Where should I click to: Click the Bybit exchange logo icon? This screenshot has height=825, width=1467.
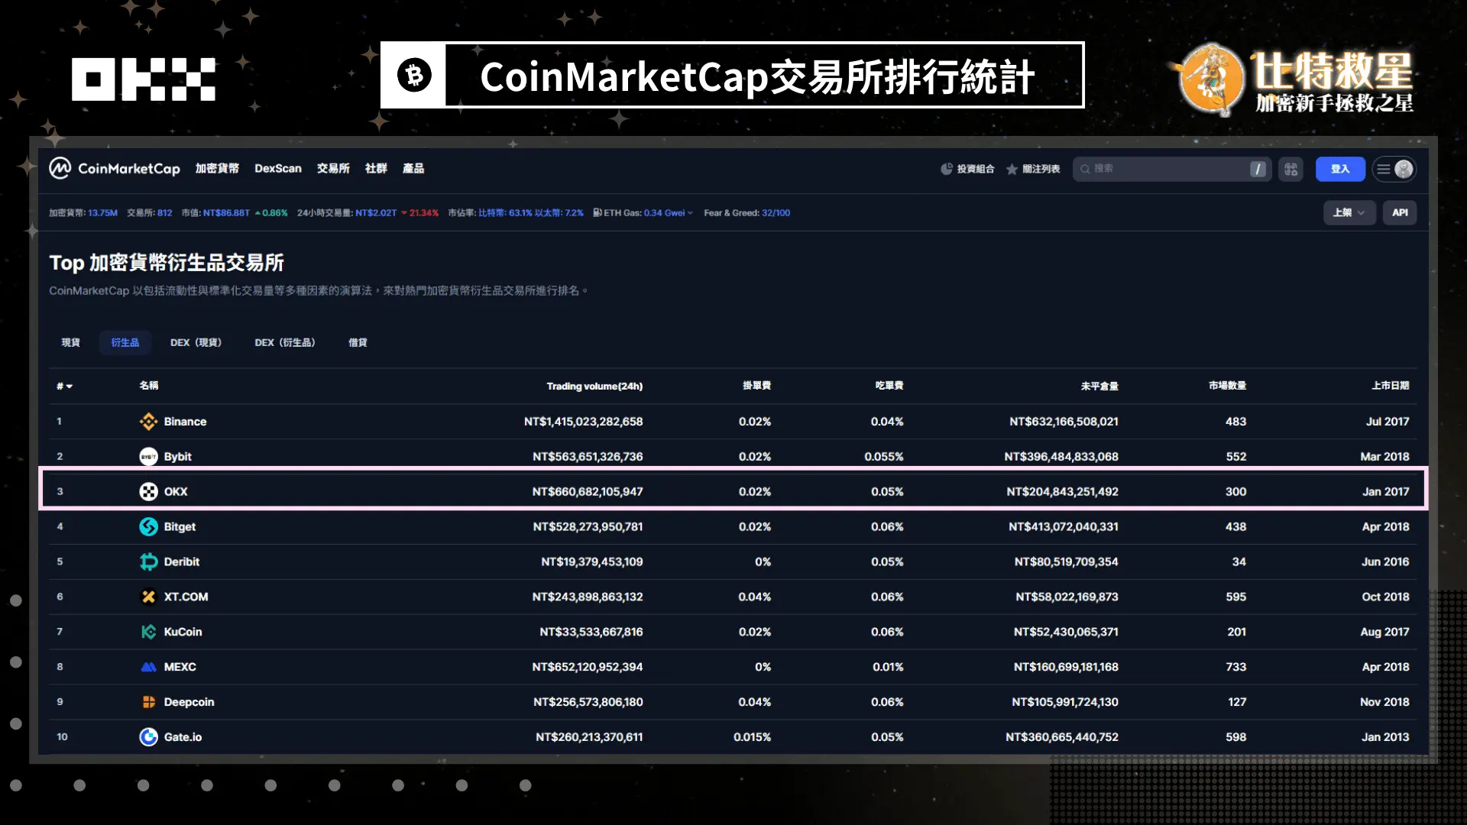pyautogui.click(x=148, y=457)
